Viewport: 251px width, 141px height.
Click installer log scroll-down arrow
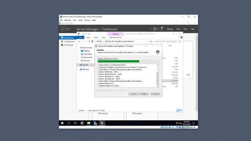[158, 87]
